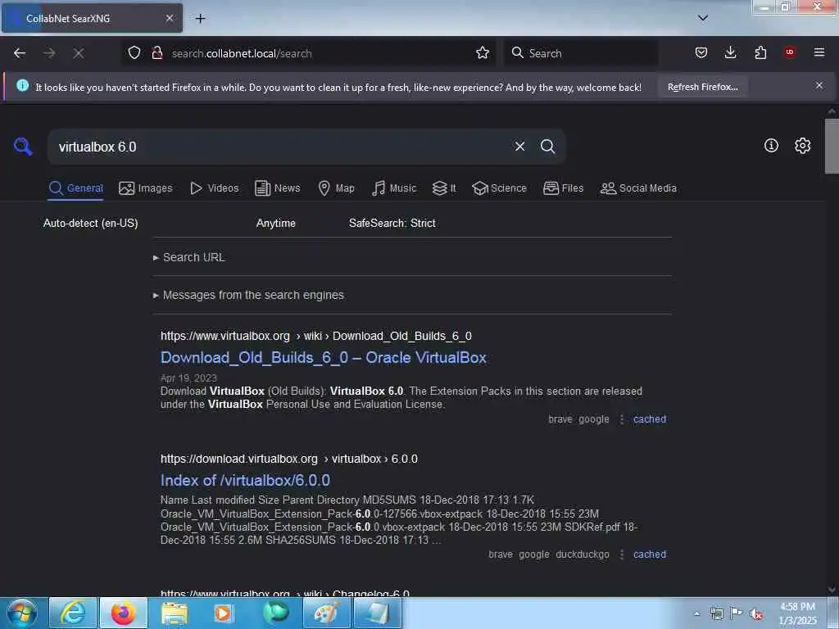
Task: Open the Auto-detect (en-US) language dropdown
Action: click(x=90, y=223)
